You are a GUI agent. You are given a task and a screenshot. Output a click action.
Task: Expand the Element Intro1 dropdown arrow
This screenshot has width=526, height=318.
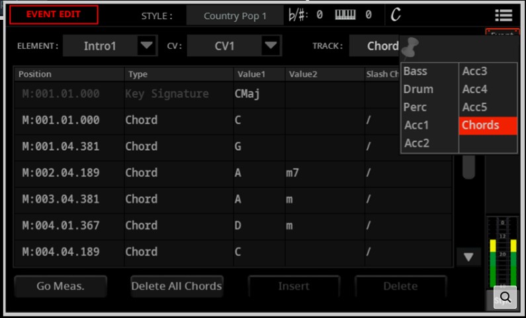[x=146, y=46]
